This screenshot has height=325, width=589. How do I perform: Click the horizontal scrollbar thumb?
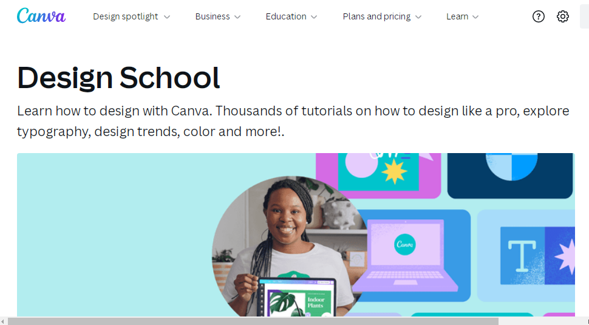(x=253, y=321)
